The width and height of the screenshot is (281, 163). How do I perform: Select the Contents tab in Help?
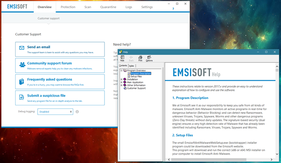point(123,65)
